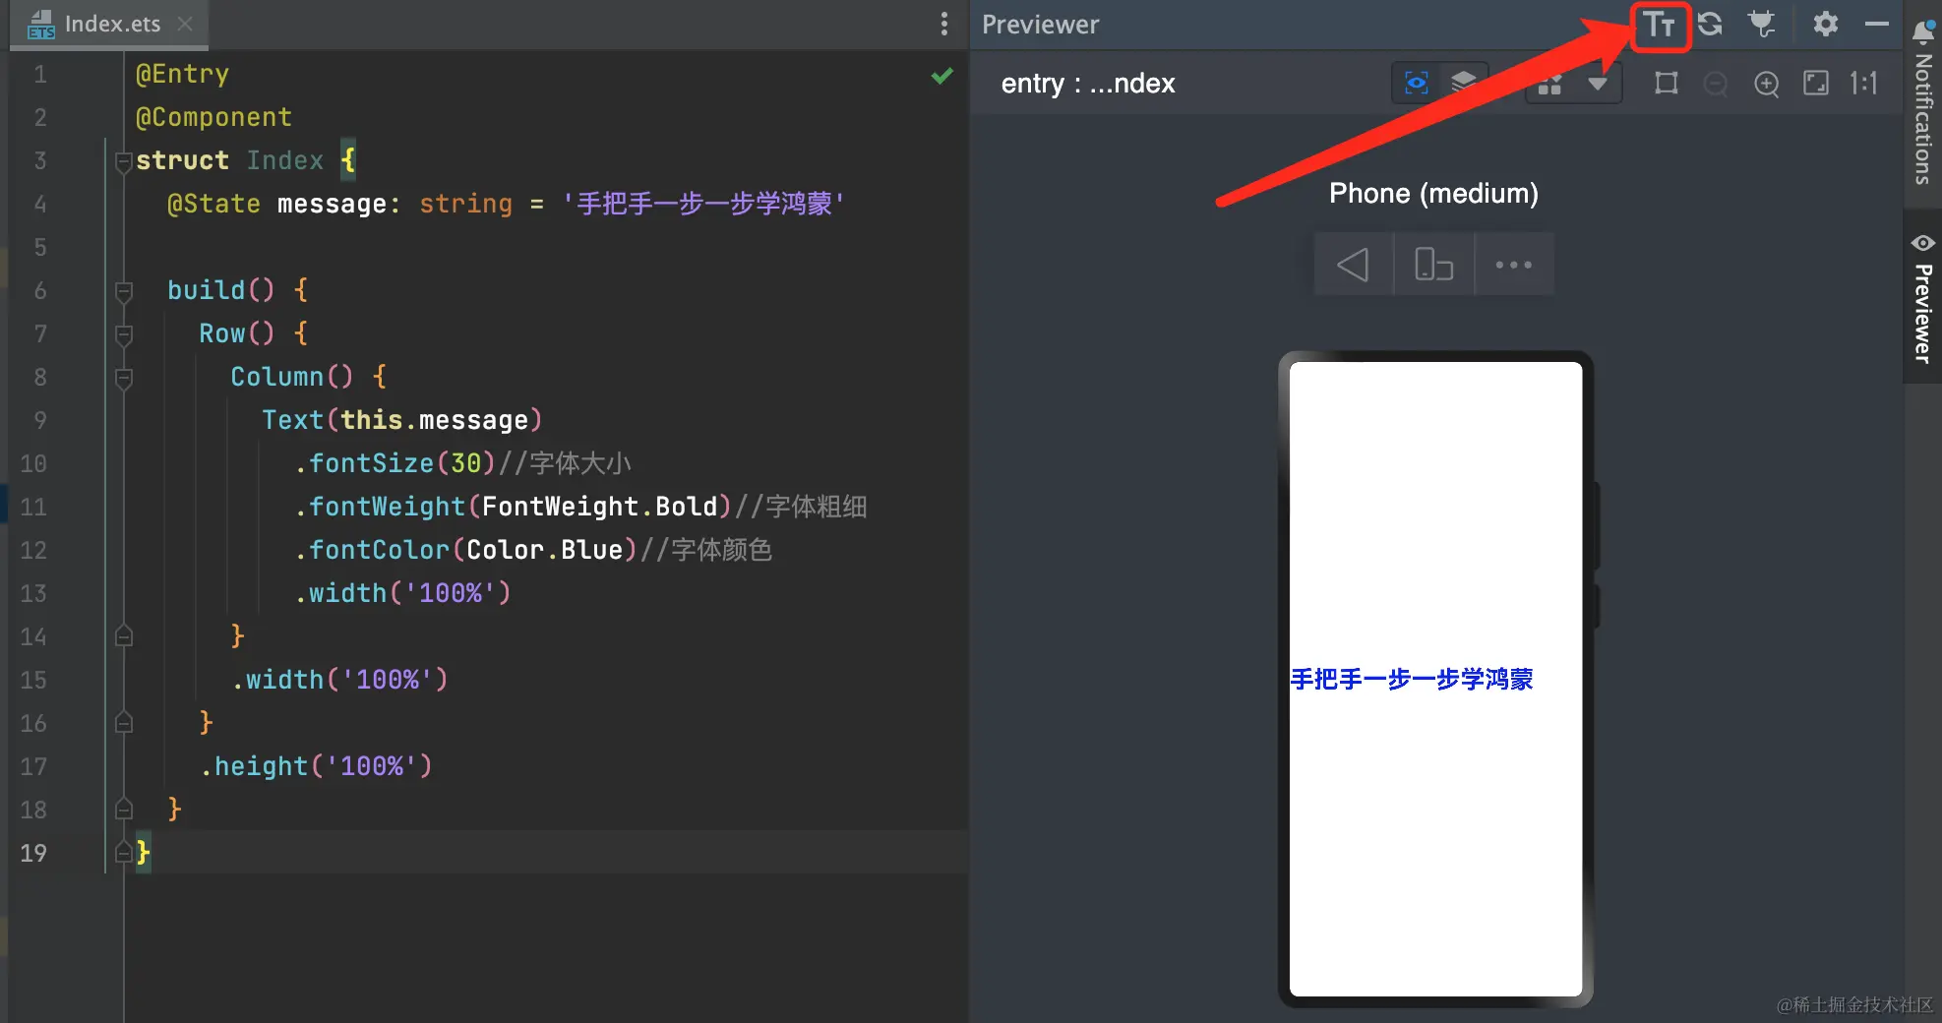Click the green checkmark inspection indicator
The height and width of the screenshot is (1023, 1942).
click(x=942, y=76)
